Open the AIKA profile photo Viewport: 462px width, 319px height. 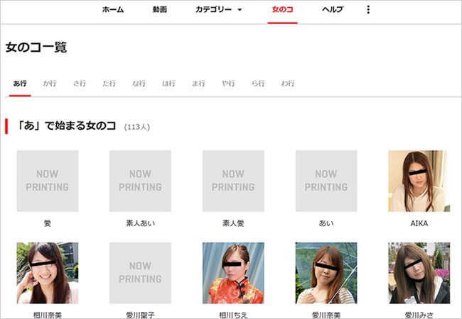(419, 181)
